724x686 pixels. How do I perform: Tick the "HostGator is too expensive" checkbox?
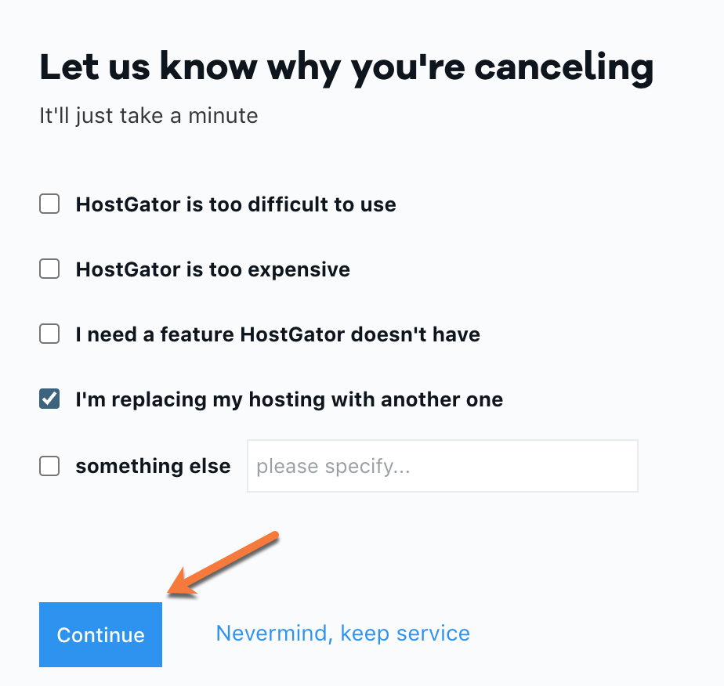(x=49, y=270)
